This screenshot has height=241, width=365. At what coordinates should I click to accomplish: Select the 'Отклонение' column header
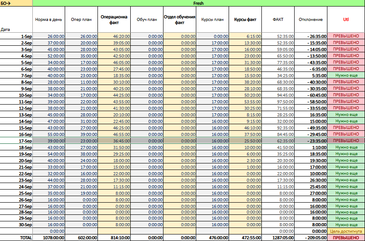[x=311, y=20]
